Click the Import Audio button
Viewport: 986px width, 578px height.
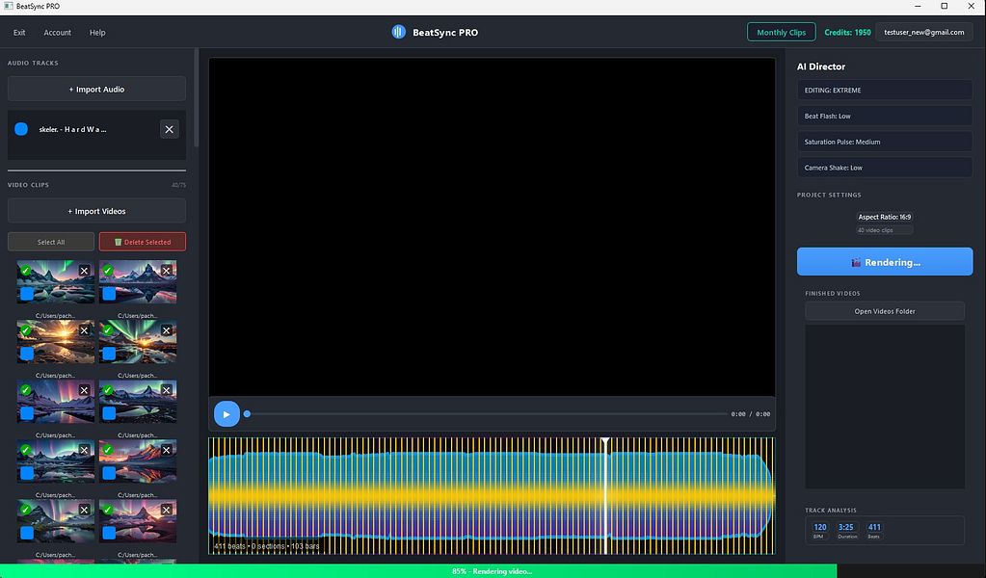point(95,89)
